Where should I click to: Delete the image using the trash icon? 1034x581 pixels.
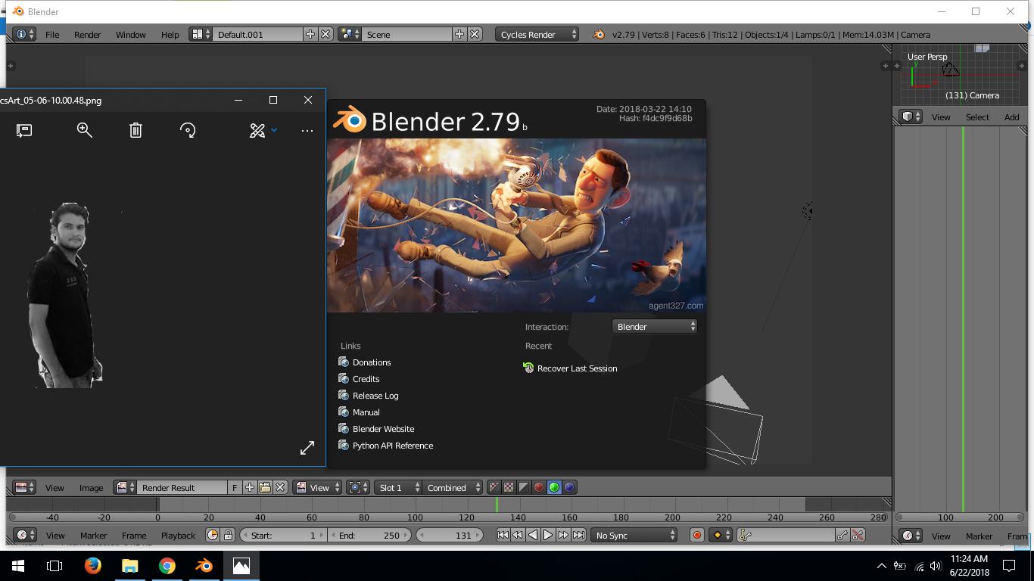pyautogui.click(x=135, y=130)
